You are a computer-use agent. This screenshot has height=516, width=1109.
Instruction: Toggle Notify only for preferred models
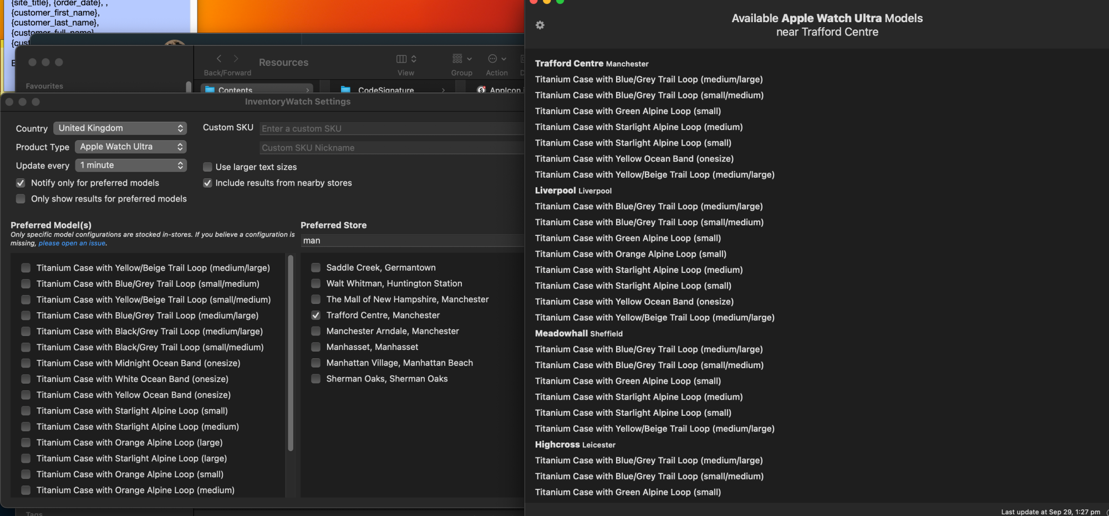pos(21,183)
